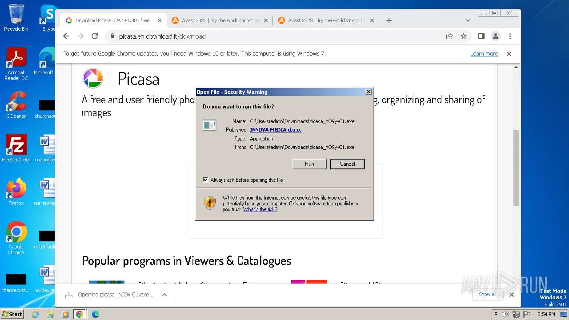Open the Windows Start menu
Viewport: 569px width, 320px height.
pos(12,314)
